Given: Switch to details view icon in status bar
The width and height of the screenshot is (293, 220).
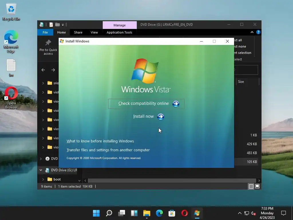Looking at the screenshot, I should pos(251,186).
